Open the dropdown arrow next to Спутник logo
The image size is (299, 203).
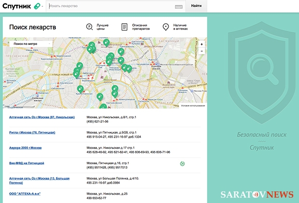[x=42, y=6]
